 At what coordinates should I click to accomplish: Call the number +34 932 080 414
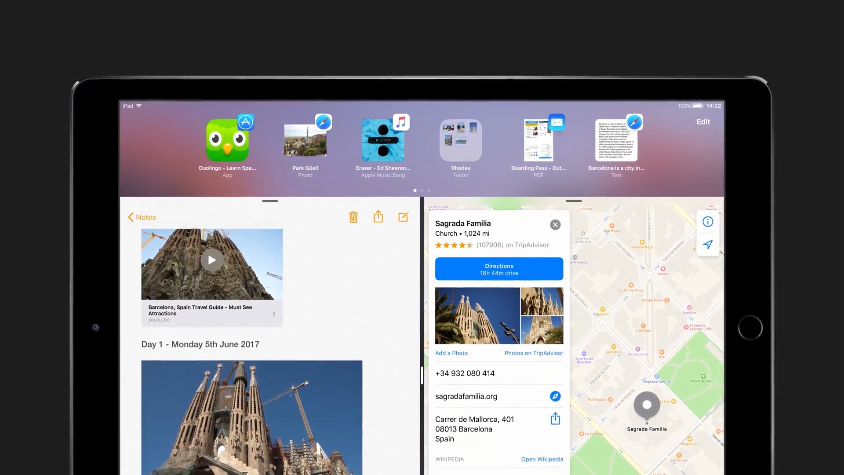(x=465, y=373)
